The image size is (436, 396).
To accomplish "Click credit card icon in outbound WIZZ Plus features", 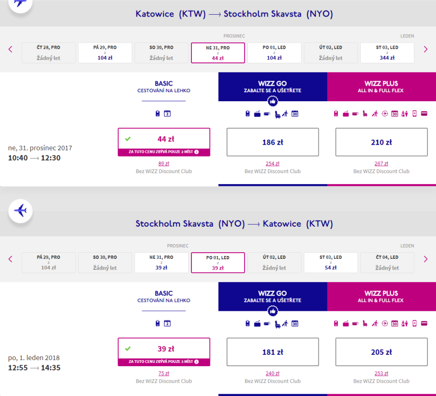I will (x=424, y=114).
